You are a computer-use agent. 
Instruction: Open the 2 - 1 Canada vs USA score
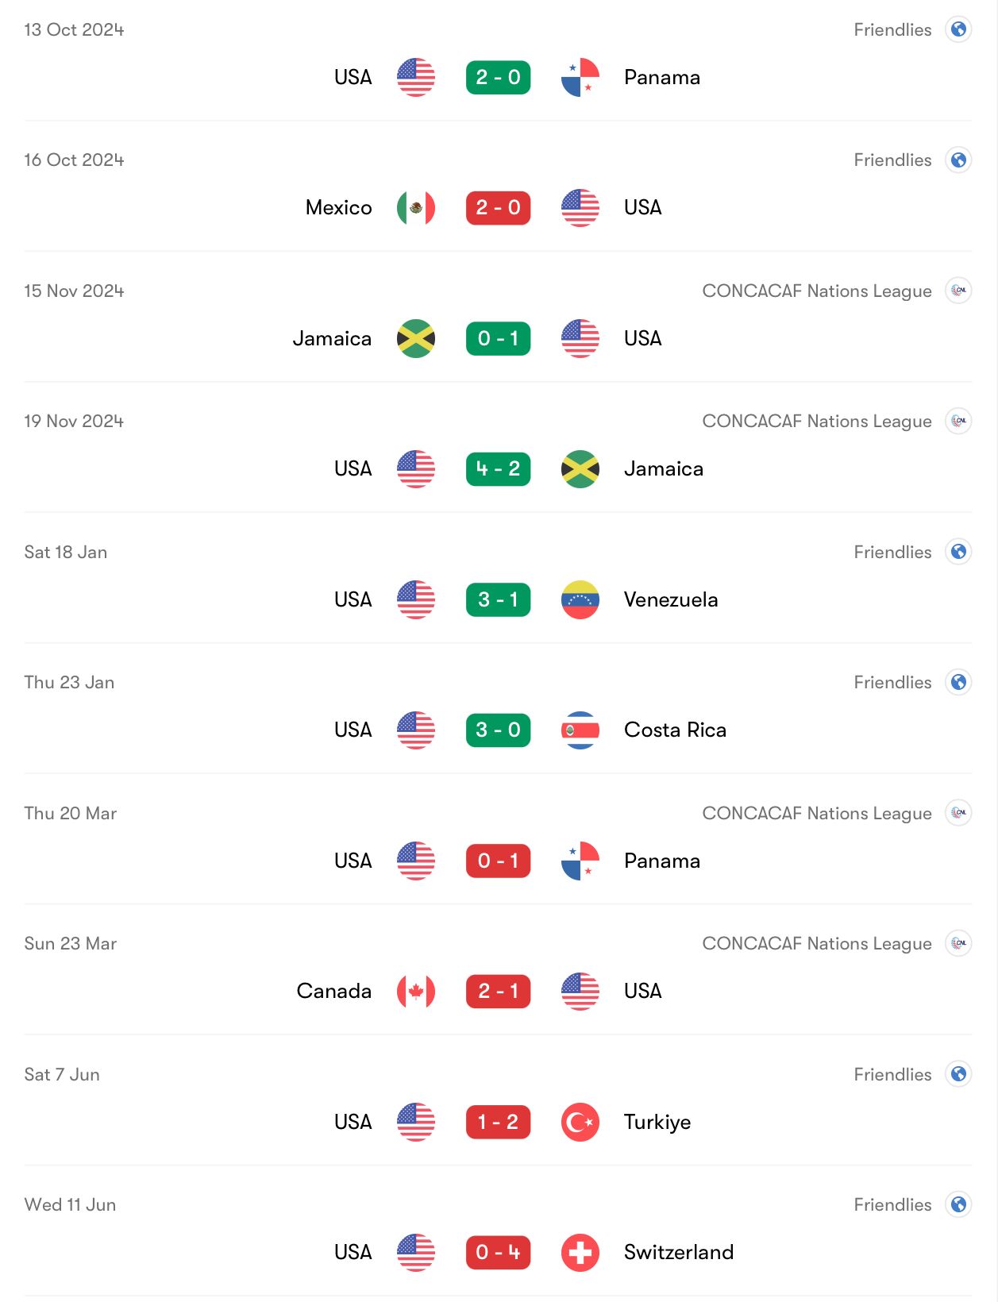coord(498,992)
